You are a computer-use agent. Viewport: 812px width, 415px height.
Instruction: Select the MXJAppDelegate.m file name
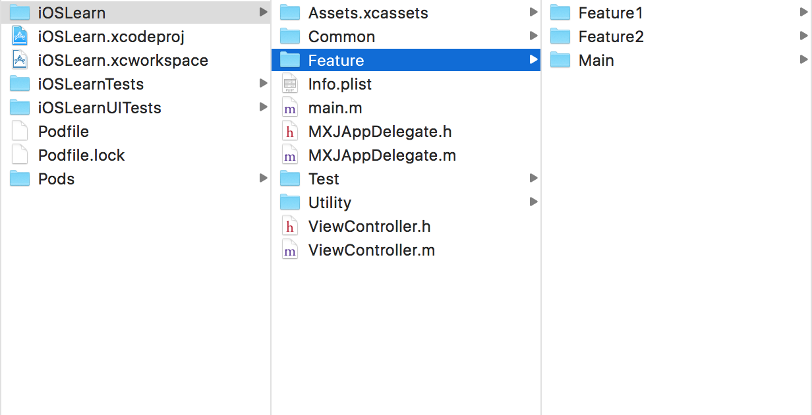tap(382, 155)
